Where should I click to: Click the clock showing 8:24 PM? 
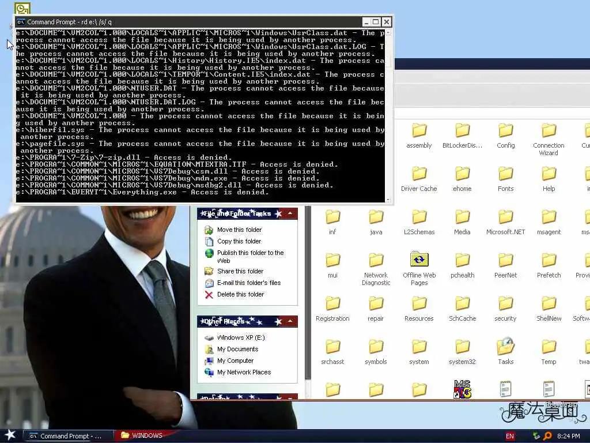pos(568,436)
